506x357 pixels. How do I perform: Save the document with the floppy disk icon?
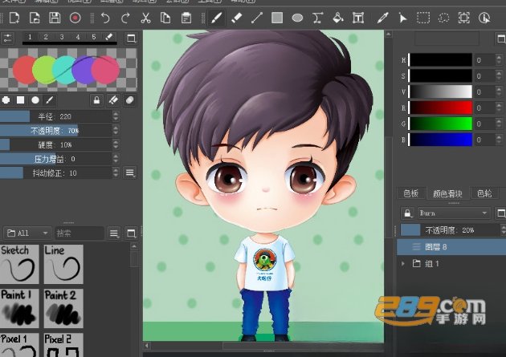[55, 18]
